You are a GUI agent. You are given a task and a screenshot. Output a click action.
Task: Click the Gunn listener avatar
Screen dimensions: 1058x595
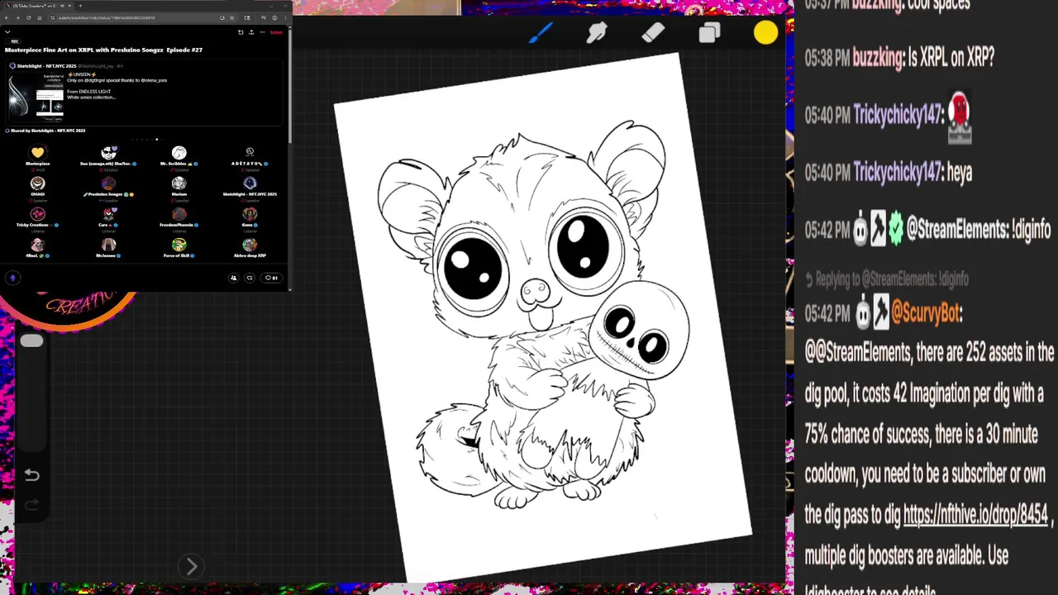point(250,214)
